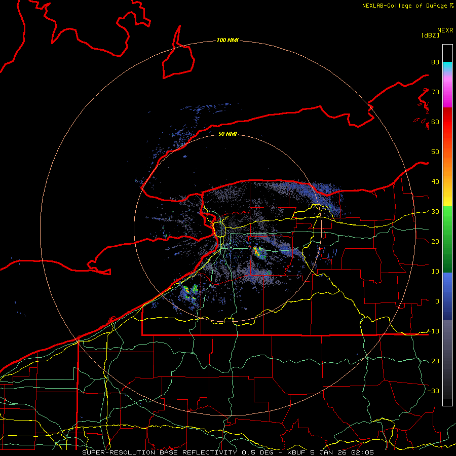Click the red segment of the dBZ color bar
Viewport: 456px width, 456px height.
pos(447,122)
